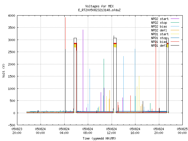Click the black line sample for NPD1 defl
This screenshot has width=188, height=141.
(175, 46)
